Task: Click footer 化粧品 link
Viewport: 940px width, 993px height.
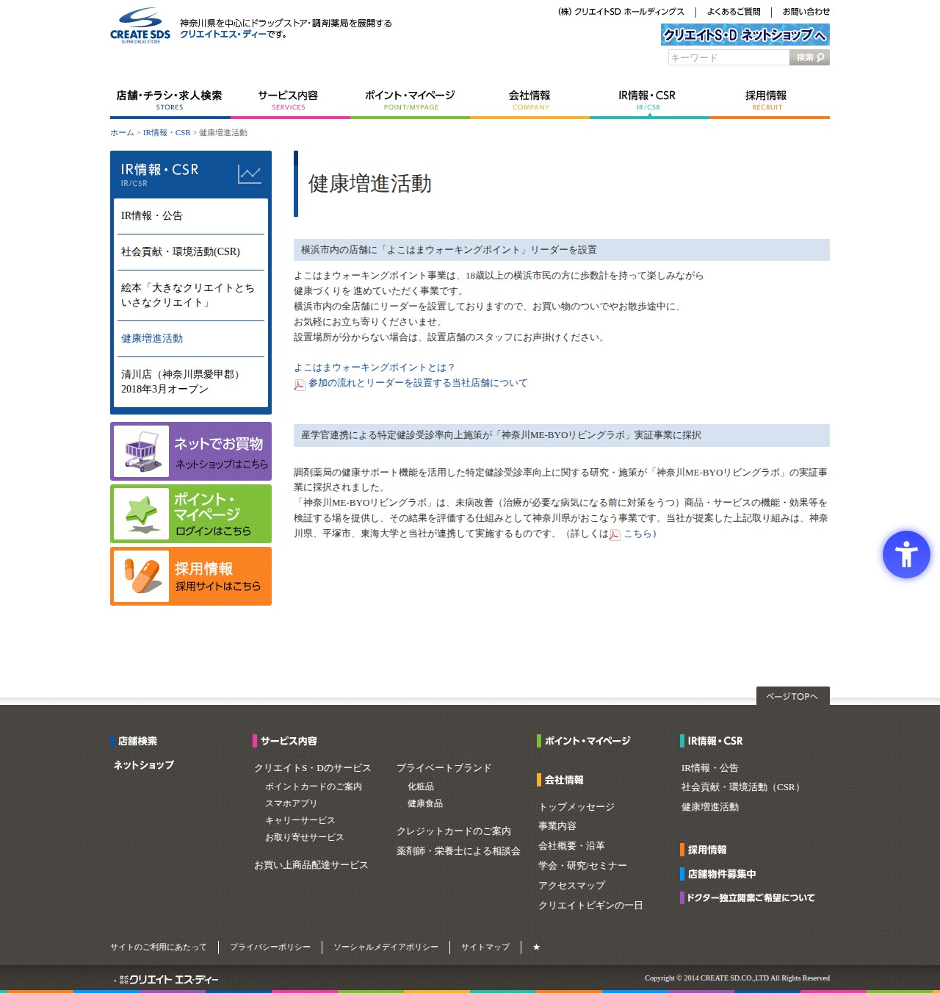Action: 421,786
